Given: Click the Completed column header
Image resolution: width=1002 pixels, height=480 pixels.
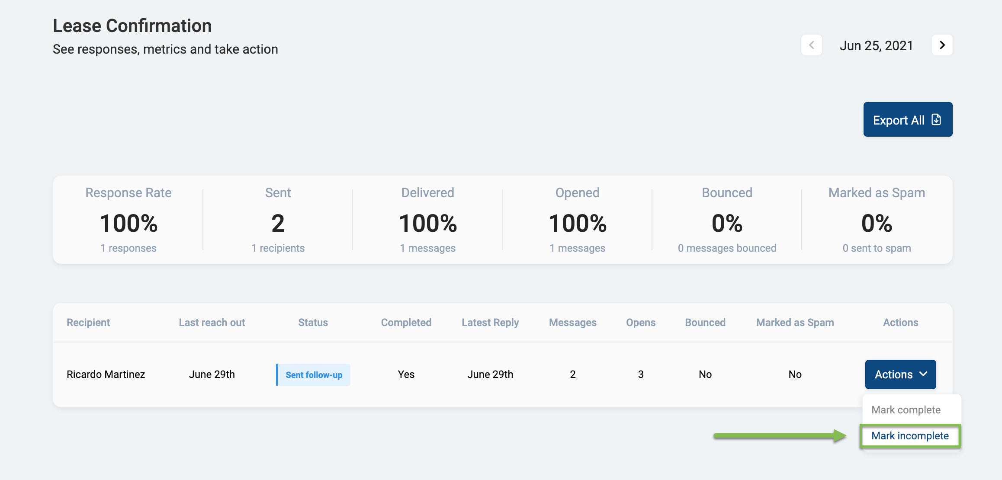Looking at the screenshot, I should pos(406,323).
